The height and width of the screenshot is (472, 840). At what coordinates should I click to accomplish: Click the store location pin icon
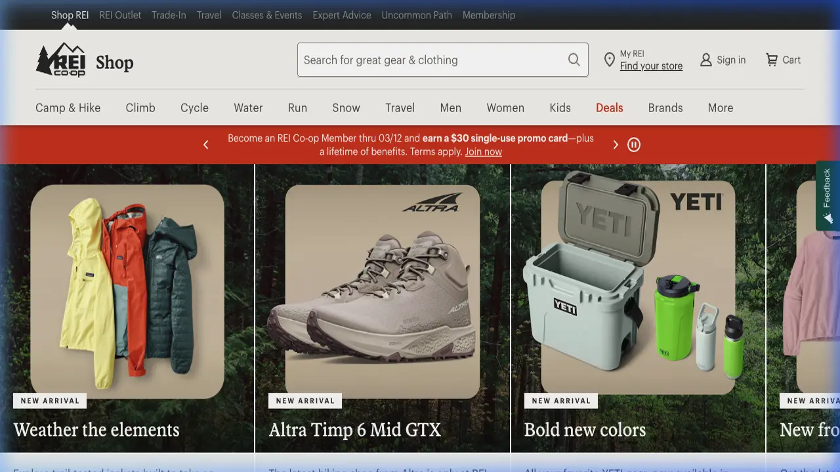(609, 60)
